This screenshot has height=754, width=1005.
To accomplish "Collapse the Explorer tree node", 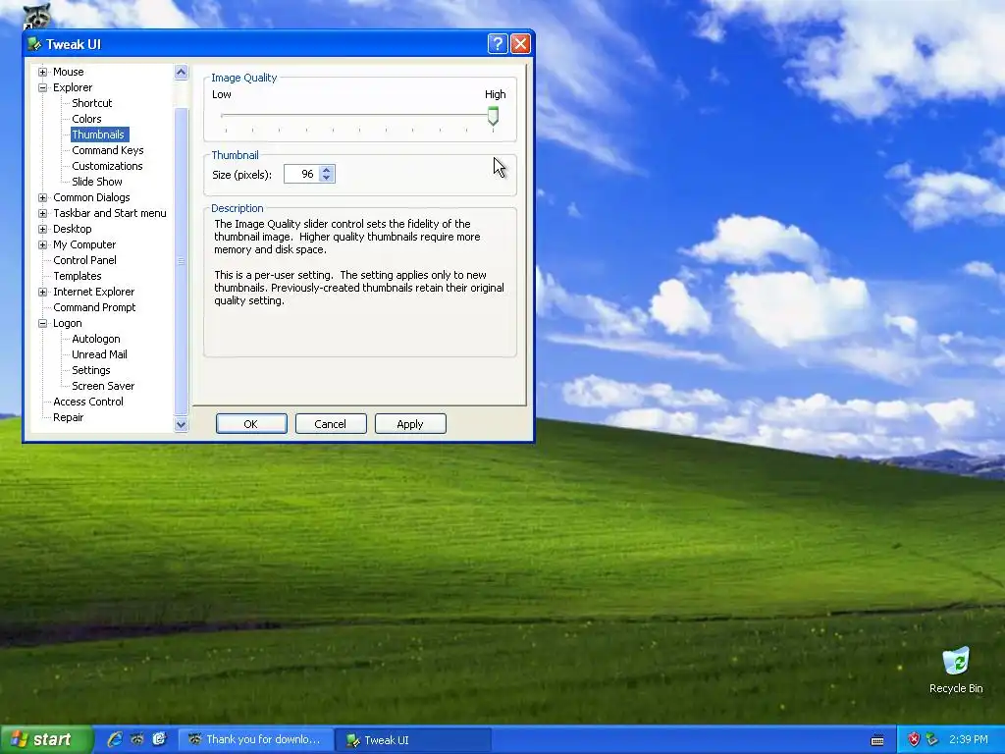I will point(43,87).
